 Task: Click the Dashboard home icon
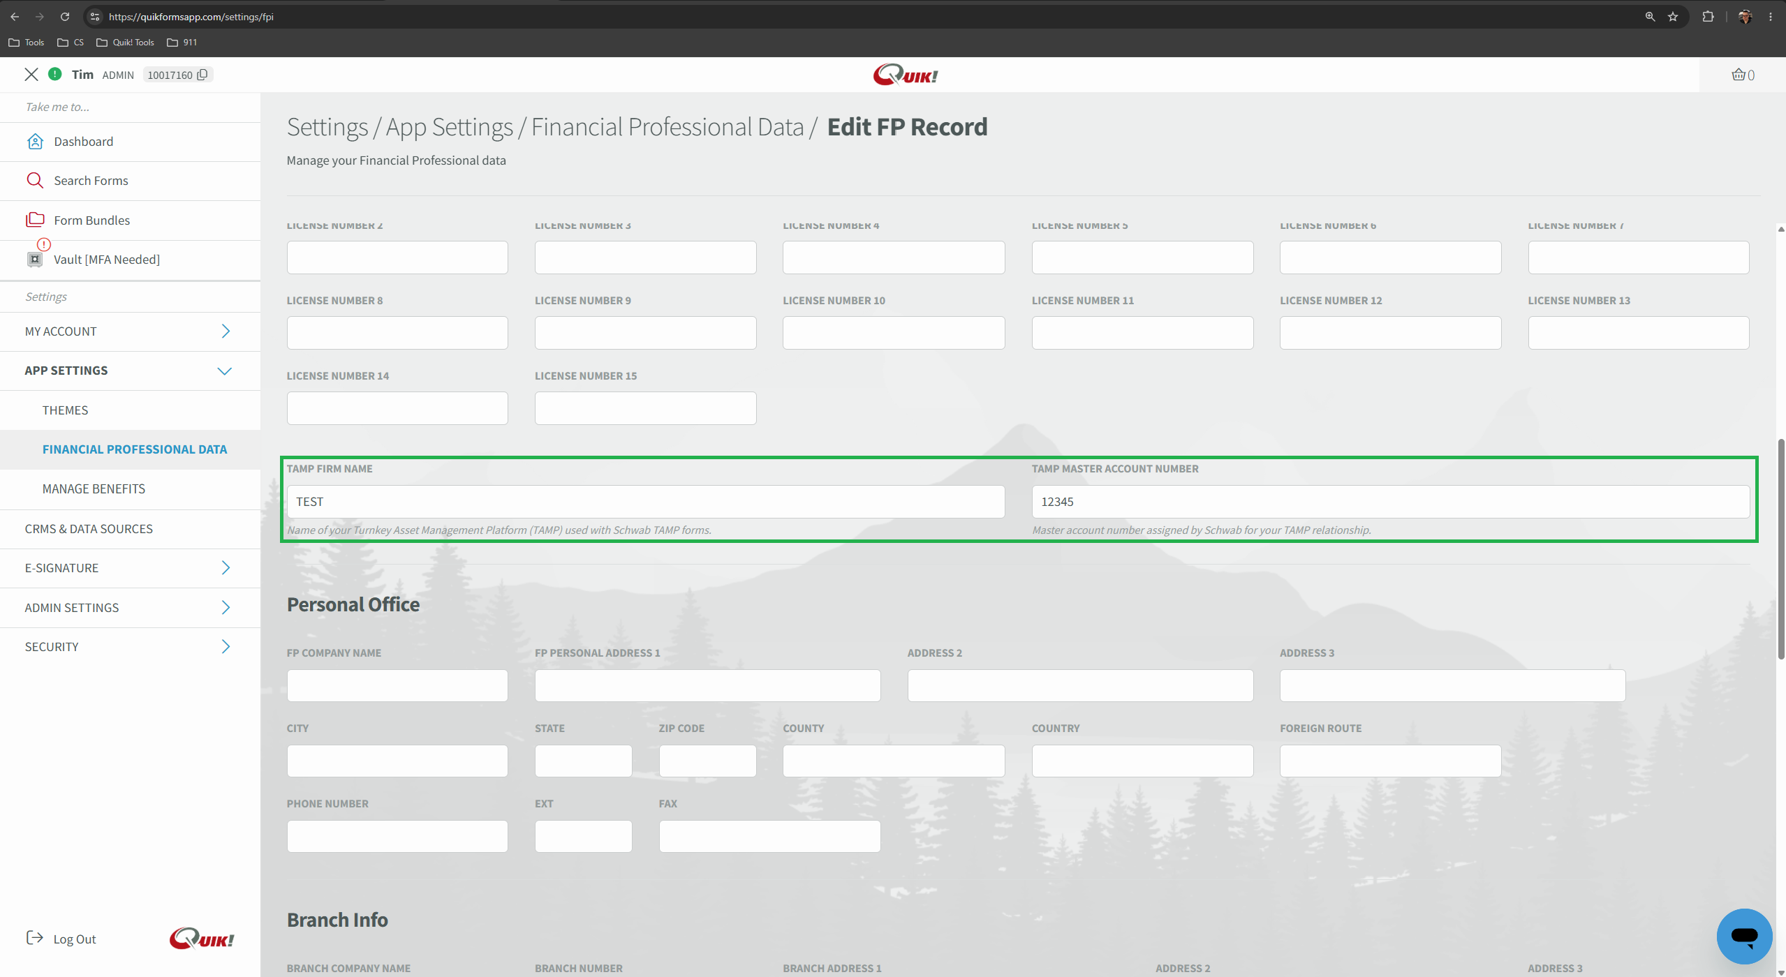click(x=35, y=142)
